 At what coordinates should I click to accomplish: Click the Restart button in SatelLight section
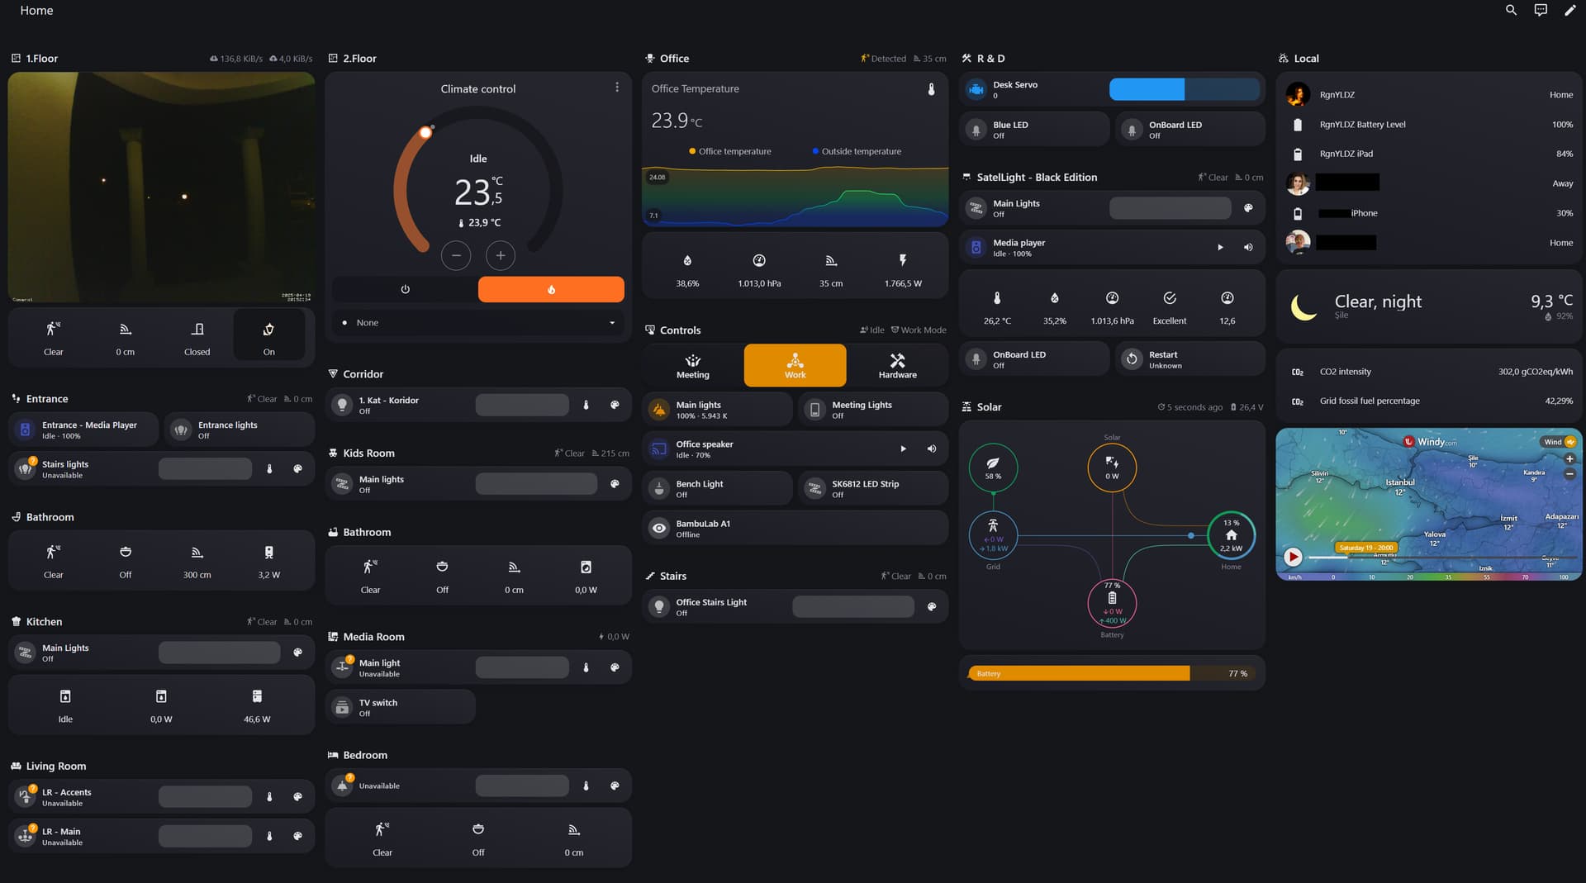[x=1189, y=358]
